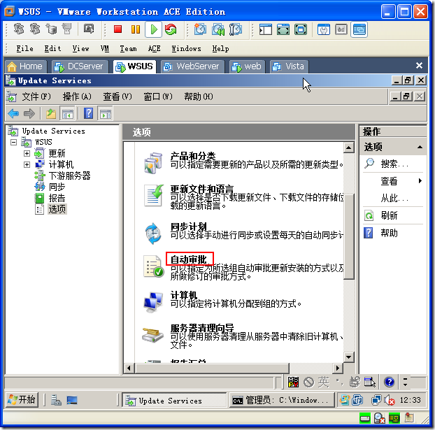Open the File menu

(24, 49)
